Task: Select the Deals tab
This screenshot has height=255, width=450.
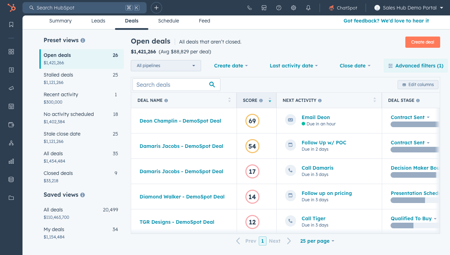Action: coord(132,21)
